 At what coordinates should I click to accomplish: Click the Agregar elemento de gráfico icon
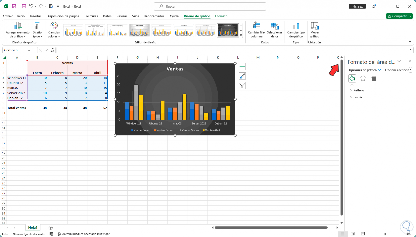pos(18,26)
